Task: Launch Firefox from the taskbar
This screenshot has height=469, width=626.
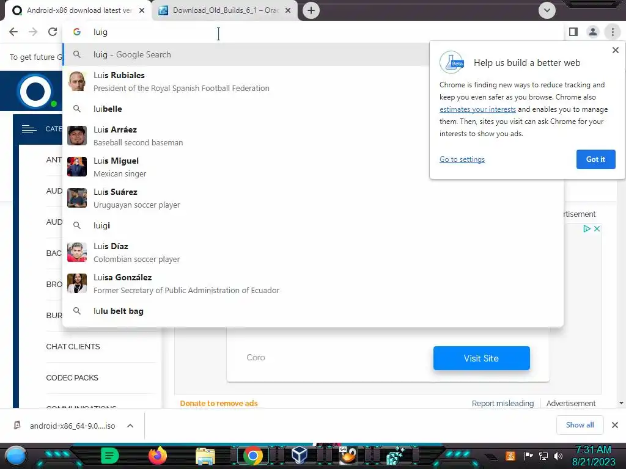Action: pyautogui.click(x=158, y=456)
